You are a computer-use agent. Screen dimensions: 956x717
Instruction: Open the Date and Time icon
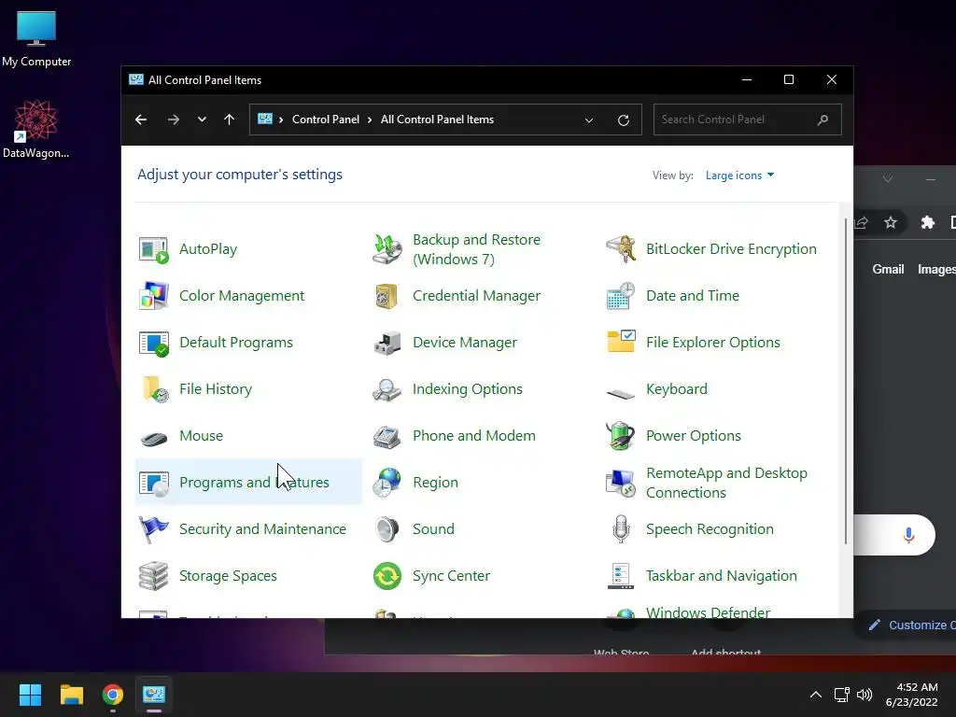tap(621, 296)
